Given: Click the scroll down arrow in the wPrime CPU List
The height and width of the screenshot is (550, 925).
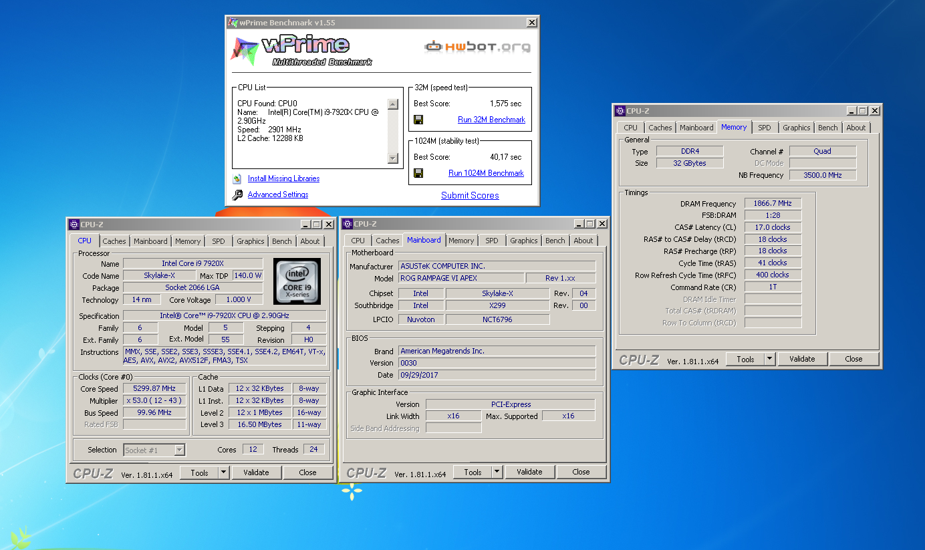Looking at the screenshot, I should point(393,158).
